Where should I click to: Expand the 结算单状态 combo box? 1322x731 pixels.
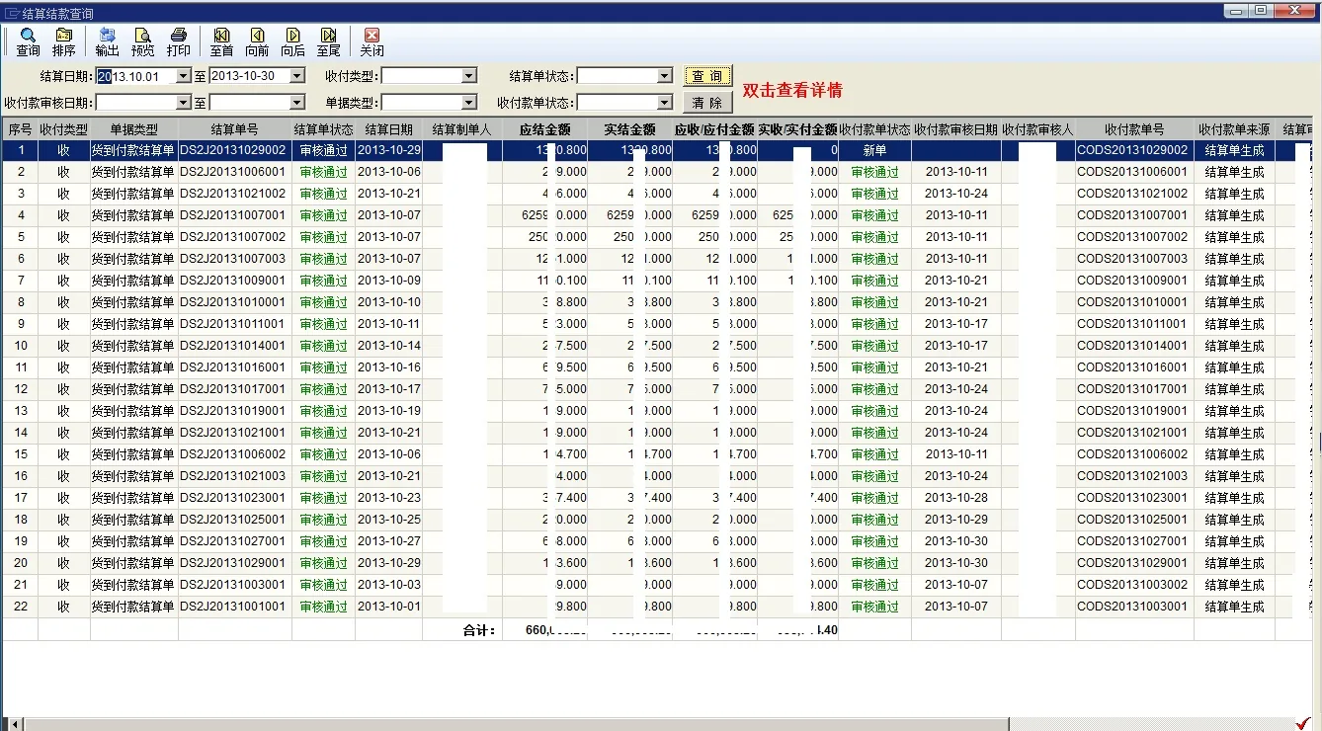tap(665, 76)
